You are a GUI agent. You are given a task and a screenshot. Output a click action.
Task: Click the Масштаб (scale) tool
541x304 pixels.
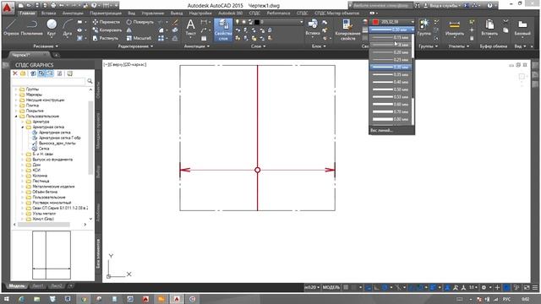(139, 38)
